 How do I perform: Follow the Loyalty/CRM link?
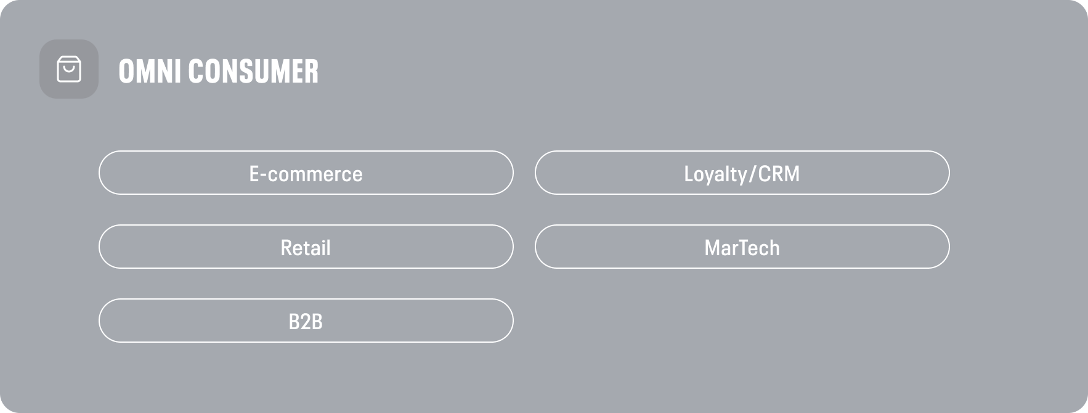click(742, 173)
